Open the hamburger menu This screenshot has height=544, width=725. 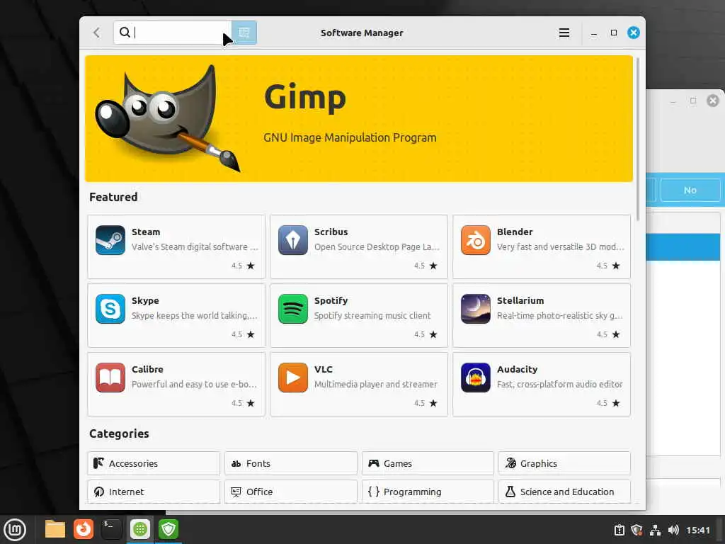click(564, 33)
